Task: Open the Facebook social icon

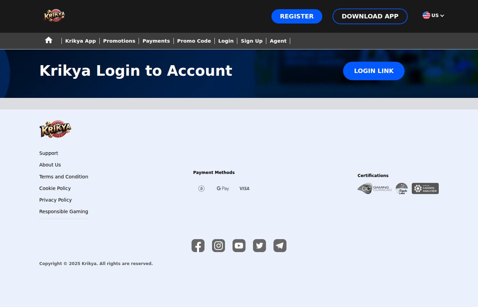Action: click(x=198, y=246)
